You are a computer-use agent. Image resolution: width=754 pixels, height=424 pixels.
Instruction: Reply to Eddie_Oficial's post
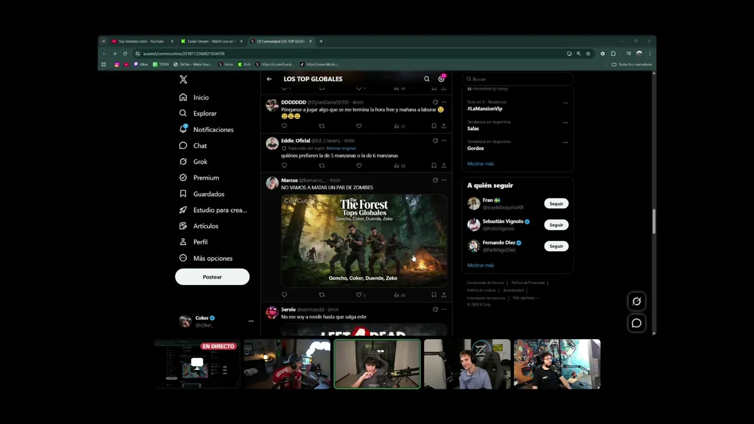coord(285,165)
